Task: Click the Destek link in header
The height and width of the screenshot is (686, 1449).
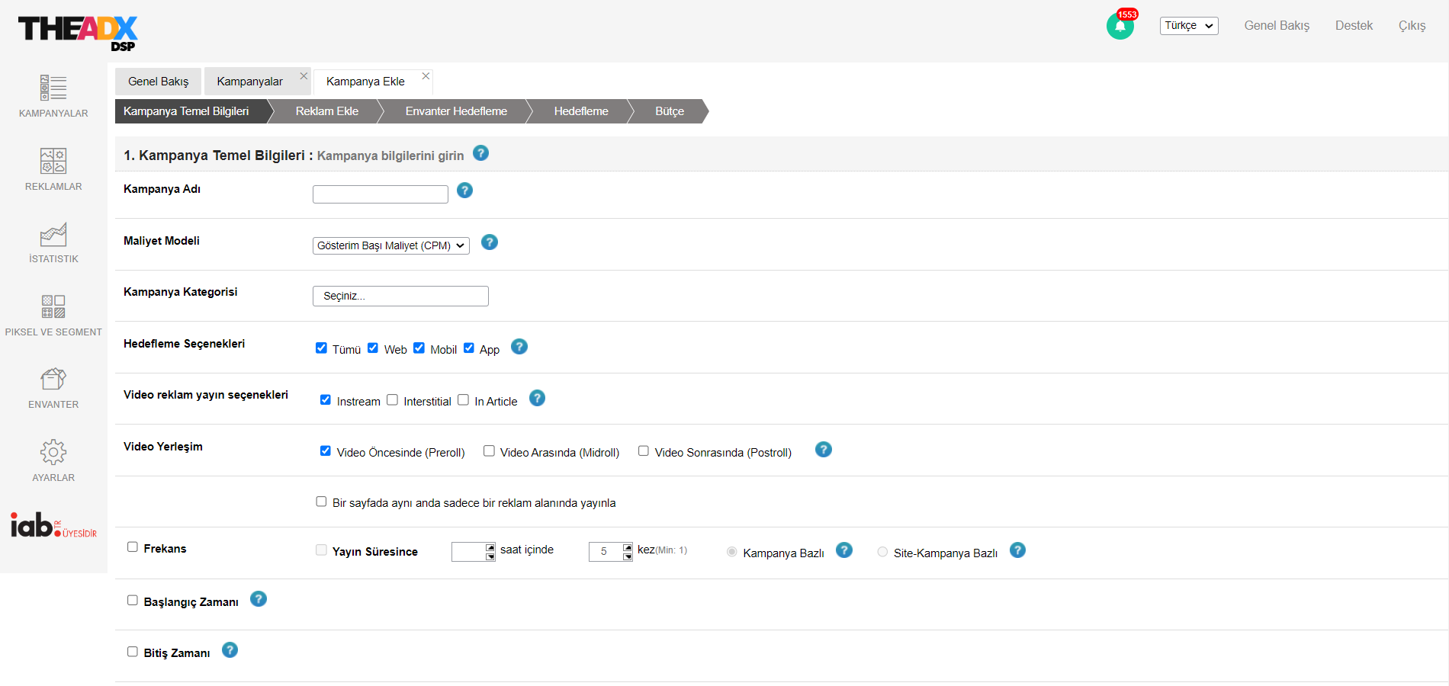Action: 1354,26
